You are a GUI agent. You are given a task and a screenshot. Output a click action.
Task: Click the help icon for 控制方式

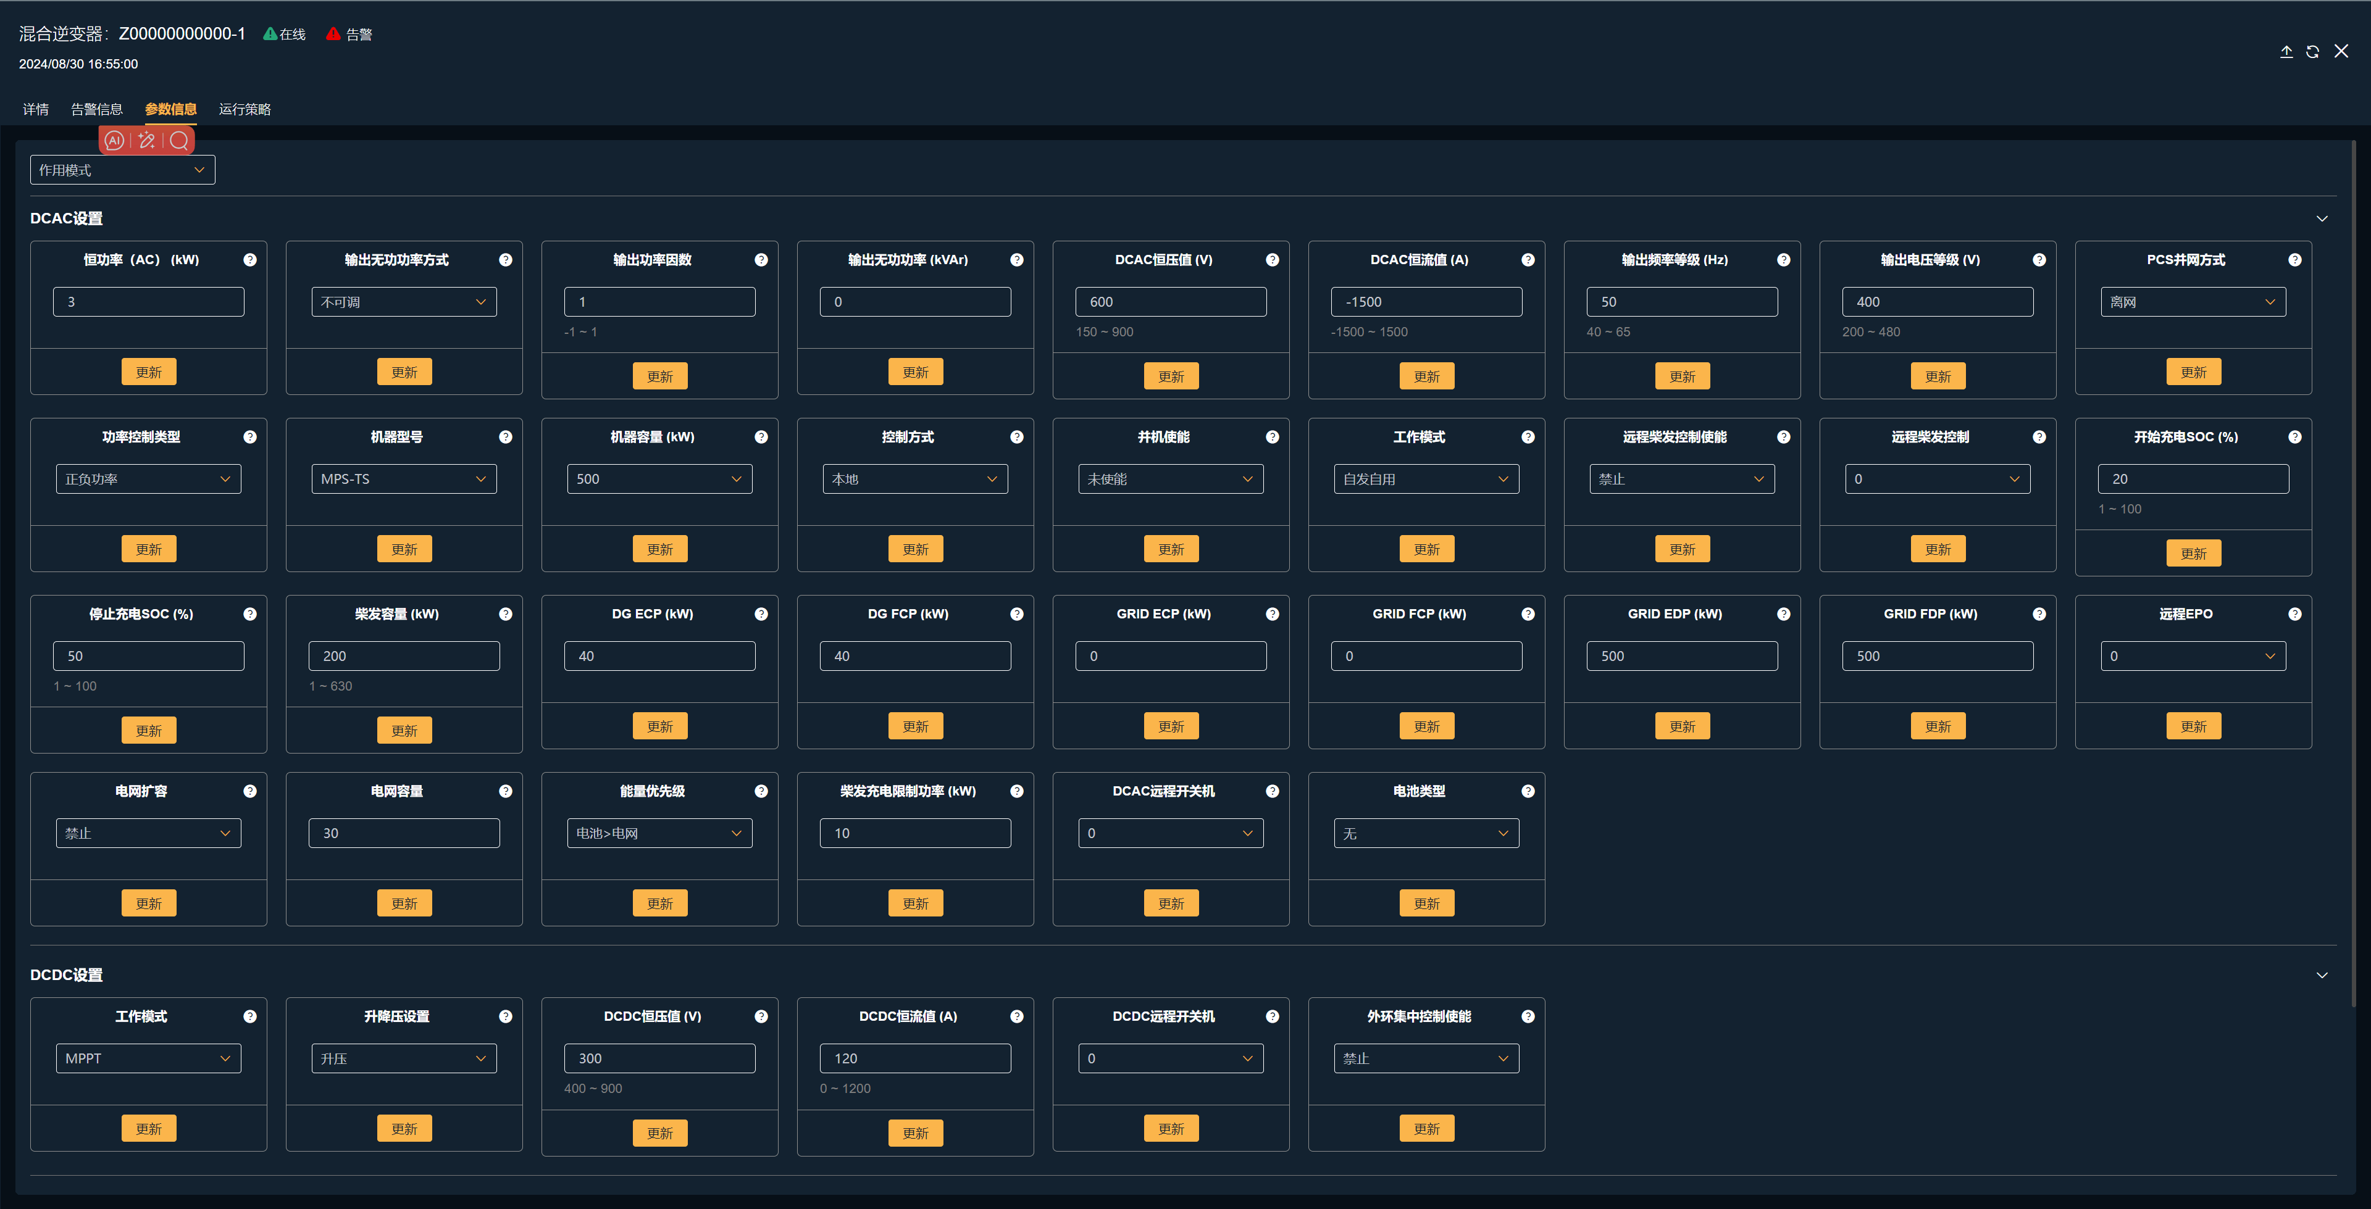point(1017,437)
